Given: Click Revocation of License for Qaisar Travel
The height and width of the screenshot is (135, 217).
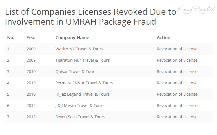Looking at the screenshot, I should (x=177, y=72).
